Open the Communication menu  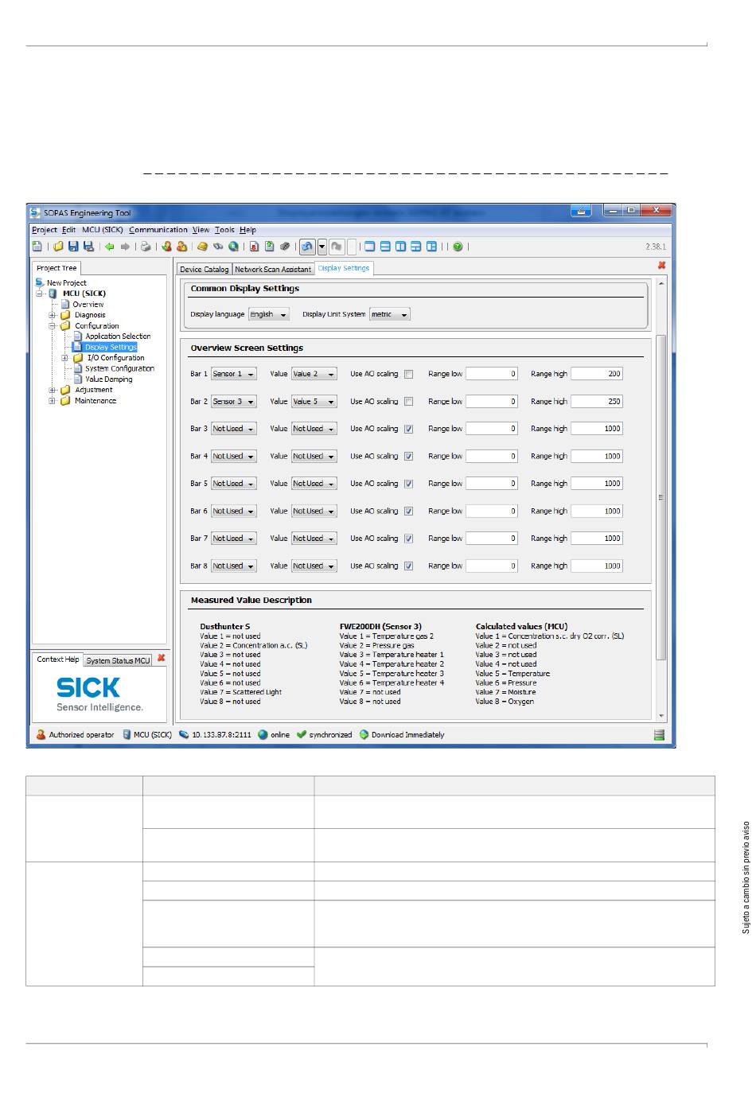click(x=158, y=230)
